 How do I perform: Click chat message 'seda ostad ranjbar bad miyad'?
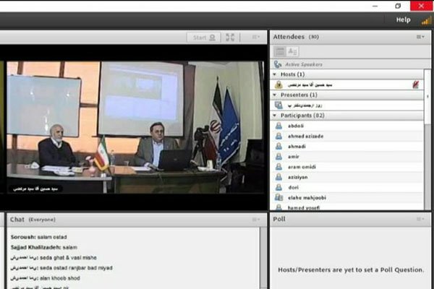[61, 268]
